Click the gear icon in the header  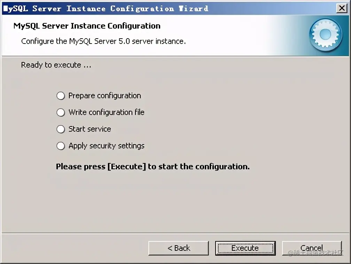tap(326, 35)
